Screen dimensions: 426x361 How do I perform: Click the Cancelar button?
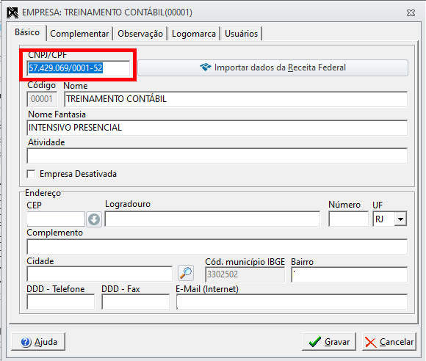(389, 342)
